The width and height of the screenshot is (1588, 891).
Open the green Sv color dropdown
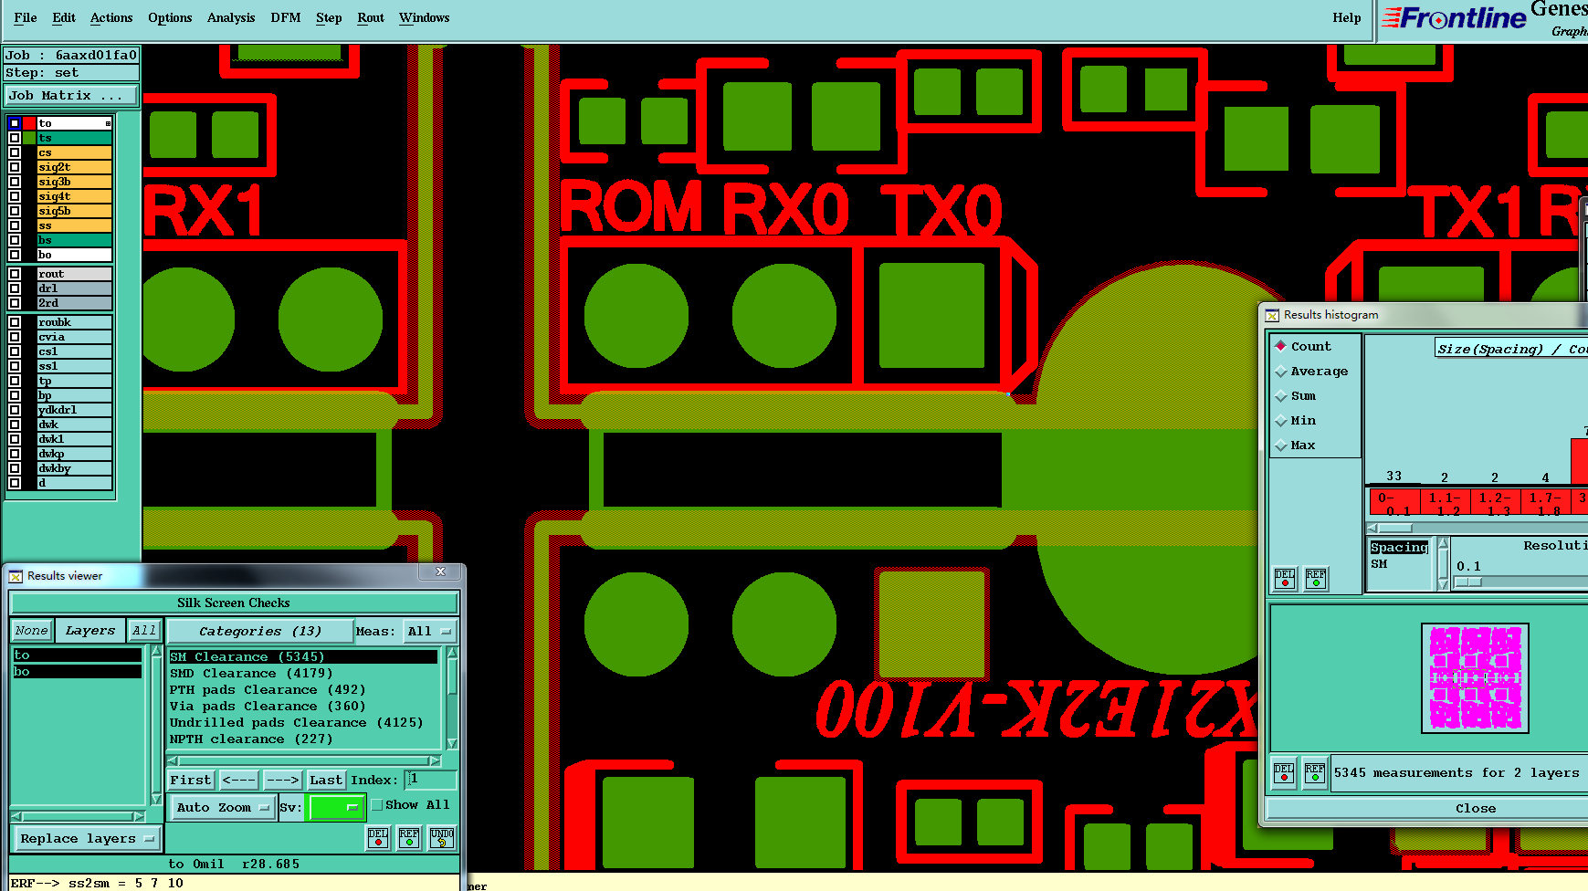[x=335, y=807]
